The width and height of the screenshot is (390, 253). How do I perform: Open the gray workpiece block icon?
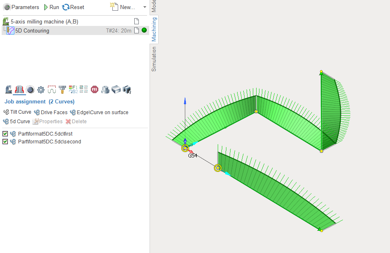click(116, 89)
